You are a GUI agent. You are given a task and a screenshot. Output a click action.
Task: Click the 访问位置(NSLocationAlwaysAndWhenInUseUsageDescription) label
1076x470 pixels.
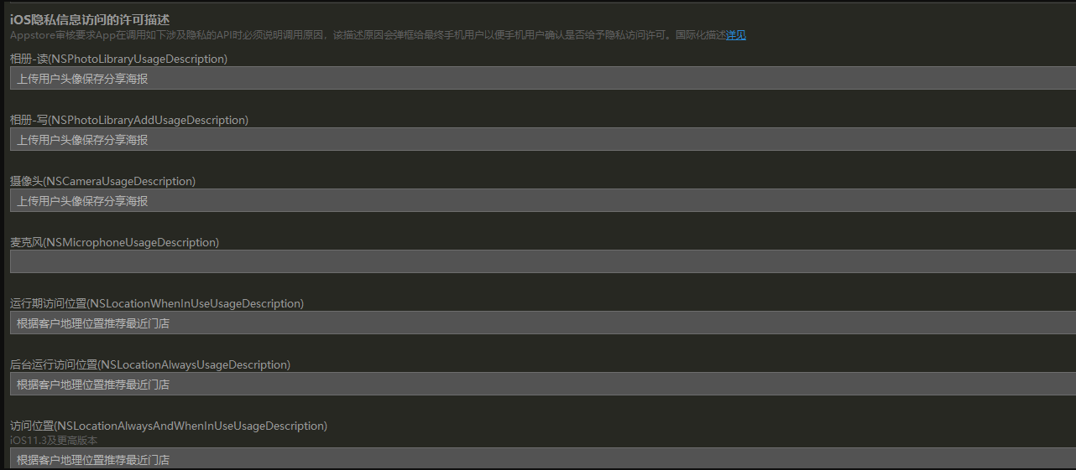tap(169, 426)
